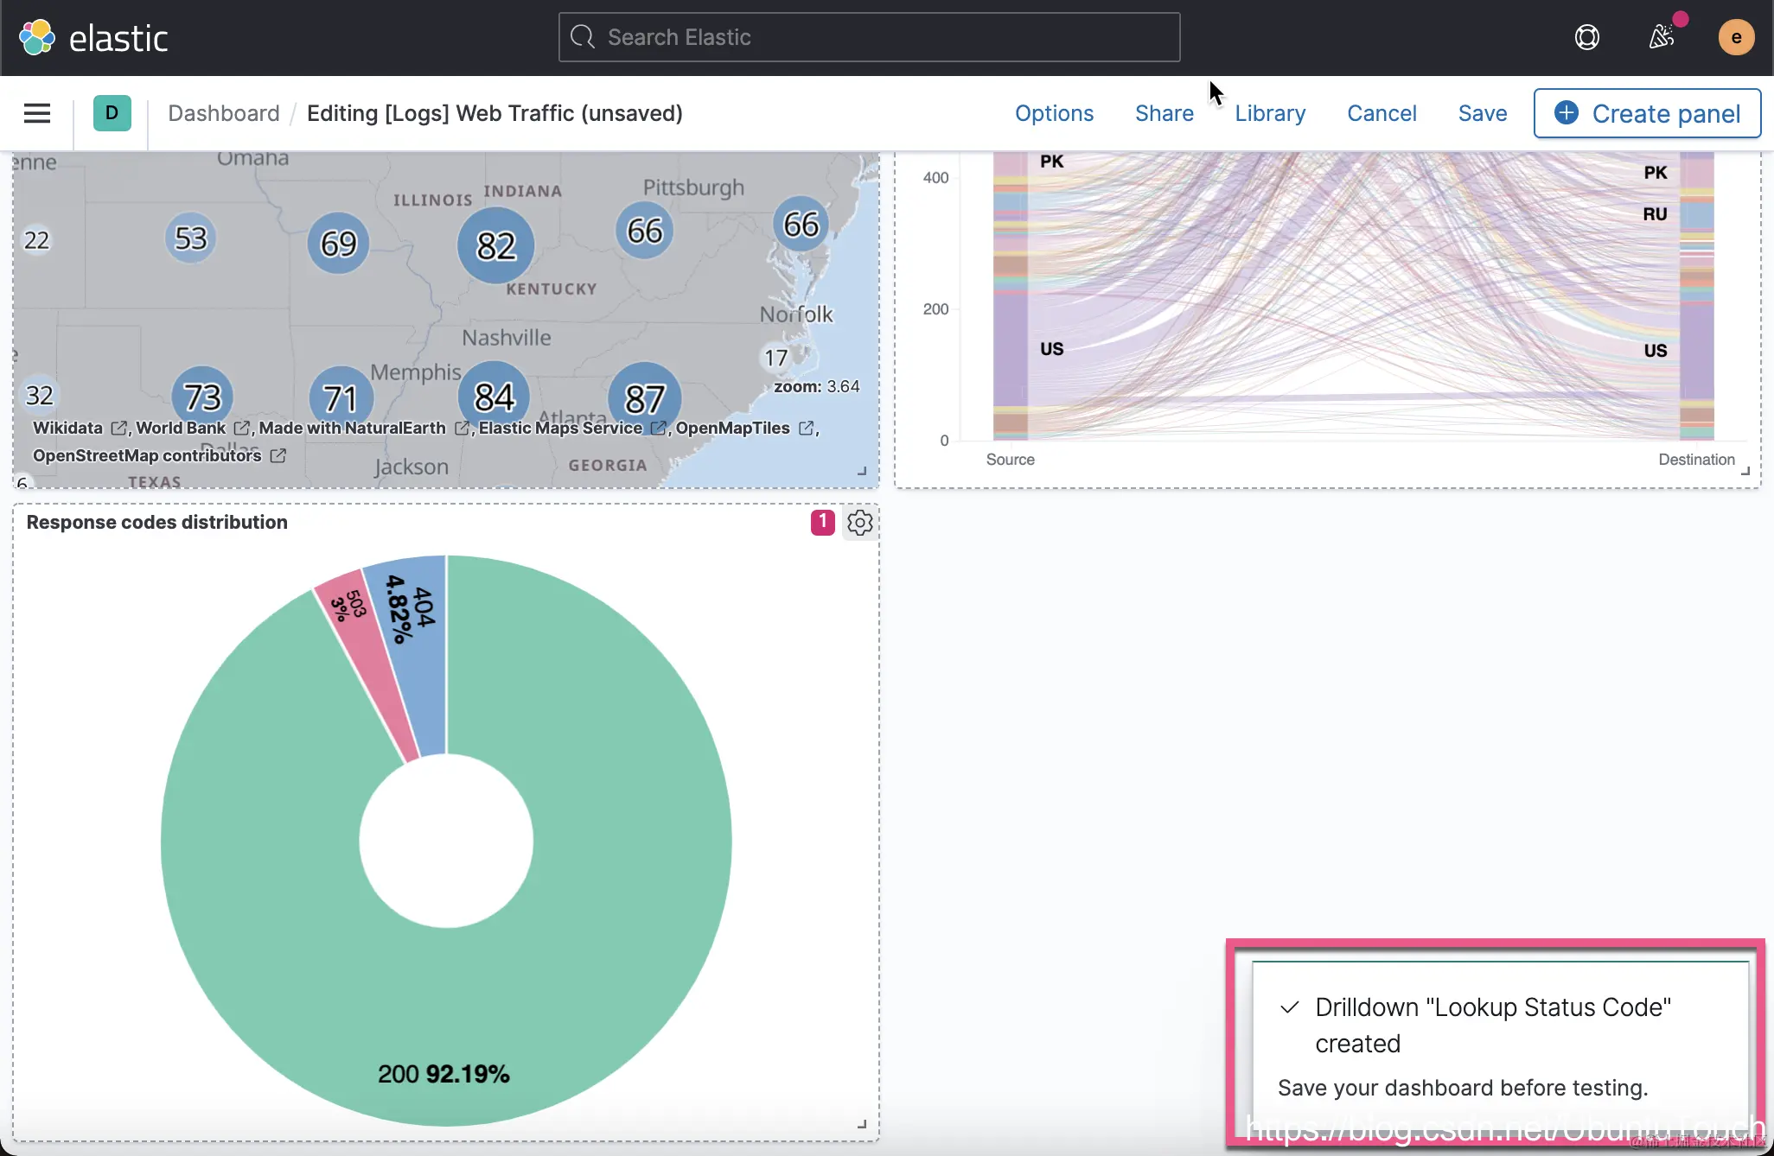Open Response codes panel gear options
The height and width of the screenshot is (1156, 1774).
tap(859, 523)
